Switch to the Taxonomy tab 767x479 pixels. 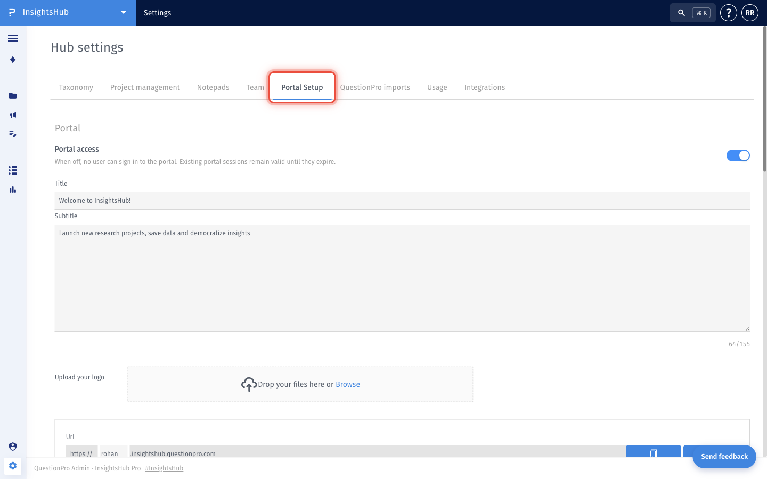(x=76, y=87)
